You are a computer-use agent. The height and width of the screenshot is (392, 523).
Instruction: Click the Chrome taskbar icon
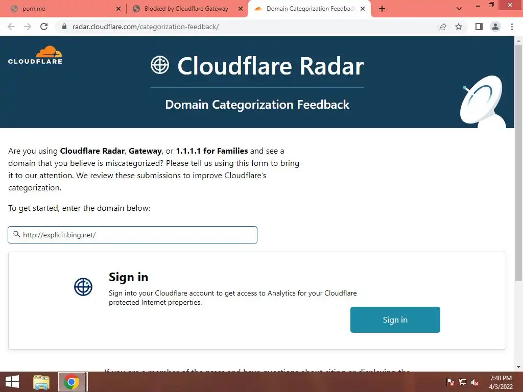[x=72, y=382]
